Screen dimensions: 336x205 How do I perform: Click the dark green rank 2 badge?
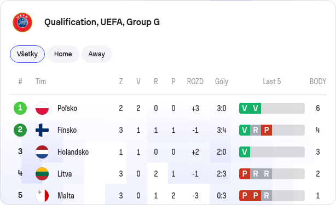(20, 130)
